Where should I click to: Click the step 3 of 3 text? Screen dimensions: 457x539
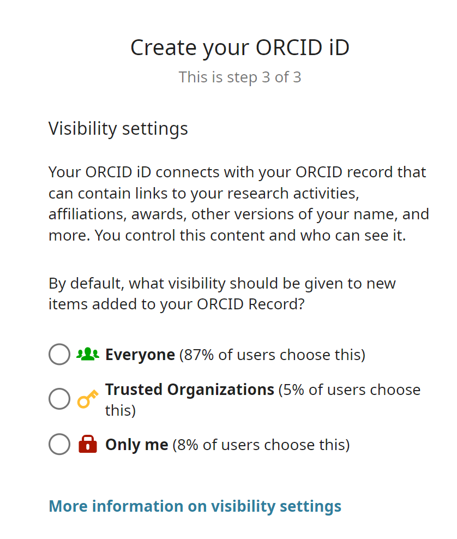coord(240,77)
